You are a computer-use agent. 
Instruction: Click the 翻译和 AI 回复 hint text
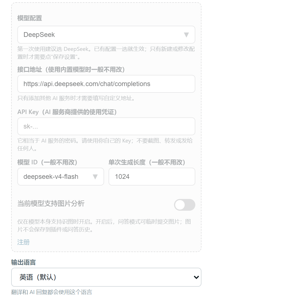pos(51,292)
